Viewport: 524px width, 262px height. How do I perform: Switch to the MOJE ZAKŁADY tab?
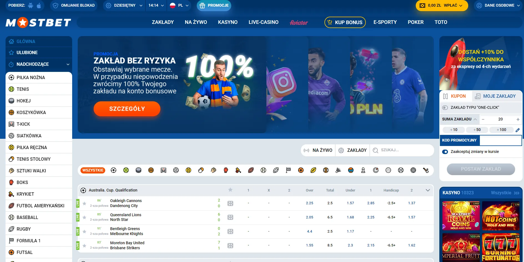(x=495, y=96)
